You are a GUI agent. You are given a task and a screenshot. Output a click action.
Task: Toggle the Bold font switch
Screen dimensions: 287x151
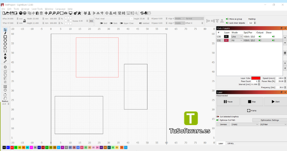(x=101, y=23)
